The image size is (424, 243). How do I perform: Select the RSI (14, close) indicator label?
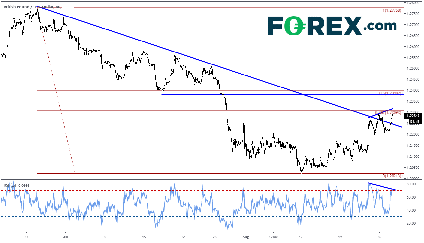coord(16,185)
